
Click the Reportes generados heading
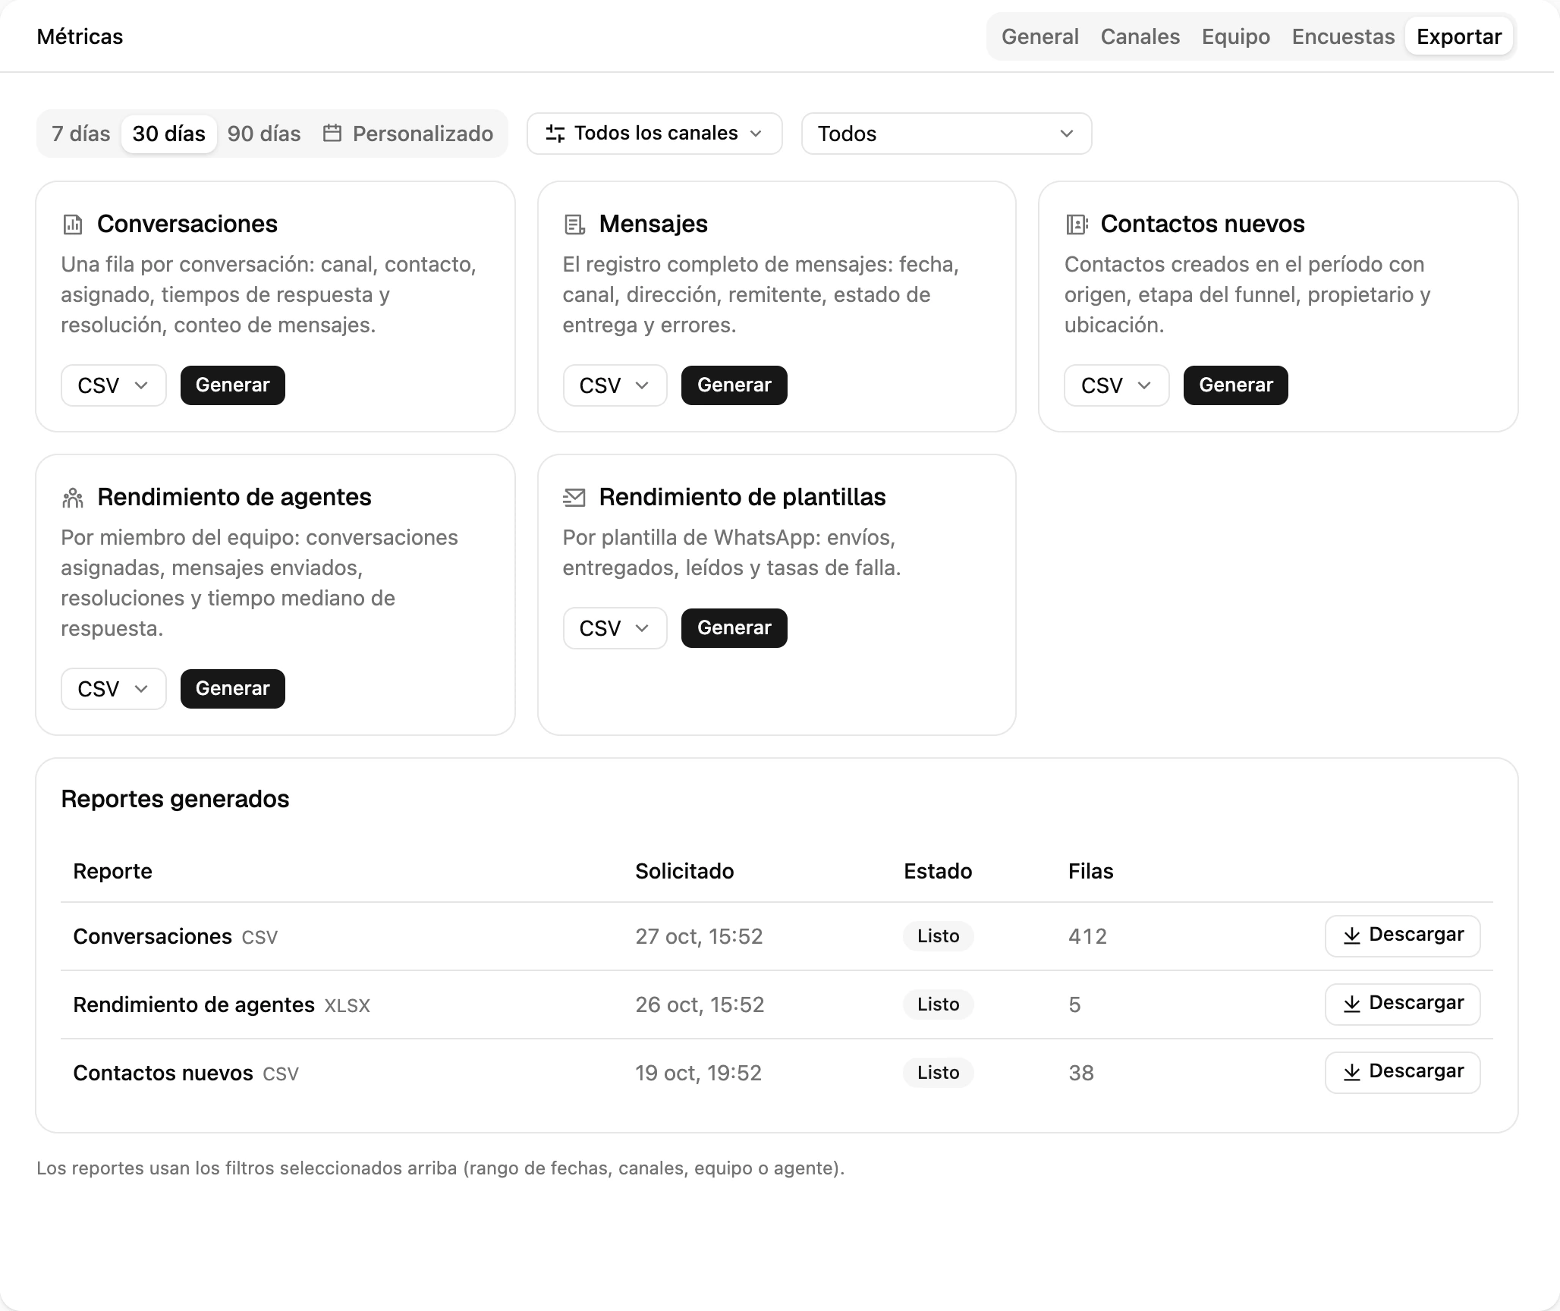(x=175, y=799)
